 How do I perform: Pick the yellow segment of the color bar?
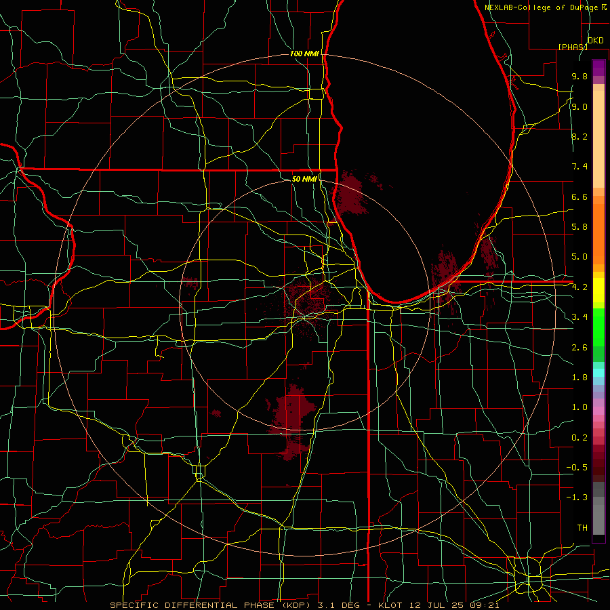tap(598, 290)
